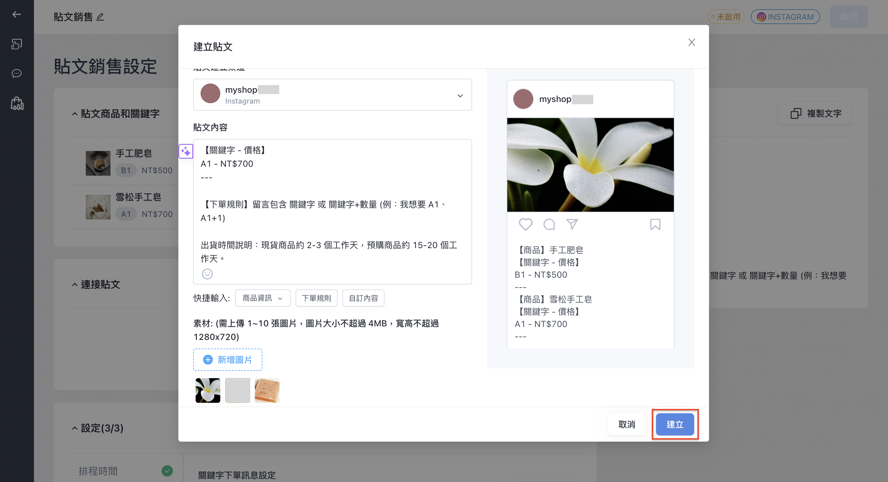Image resolution: width=888 pixels, height=482 pixels.
Task: Open the myshop Instagram channel dropdown
Action: click(332, 95)
